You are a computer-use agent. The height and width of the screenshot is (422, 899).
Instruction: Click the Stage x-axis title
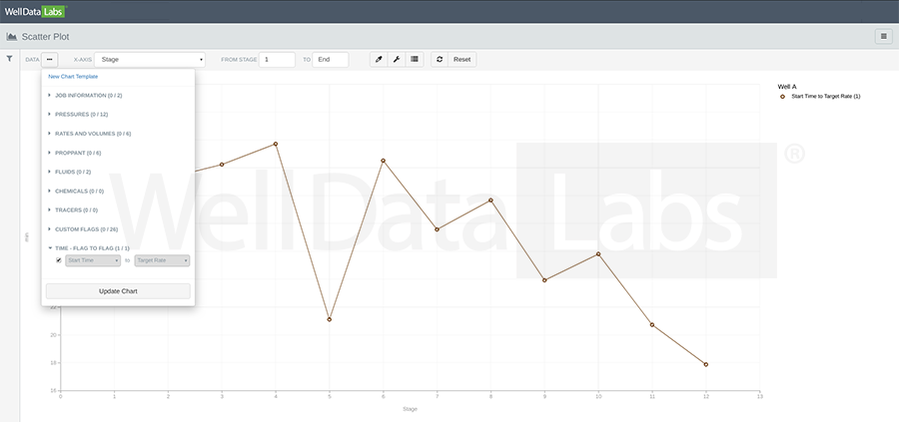pyautogui.click(x=410, y=409)
